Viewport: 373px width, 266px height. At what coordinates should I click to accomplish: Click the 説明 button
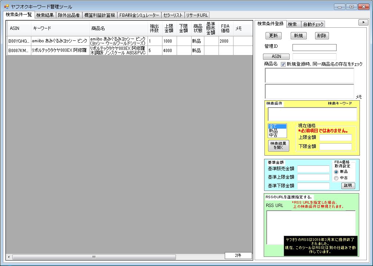(348, 185)
